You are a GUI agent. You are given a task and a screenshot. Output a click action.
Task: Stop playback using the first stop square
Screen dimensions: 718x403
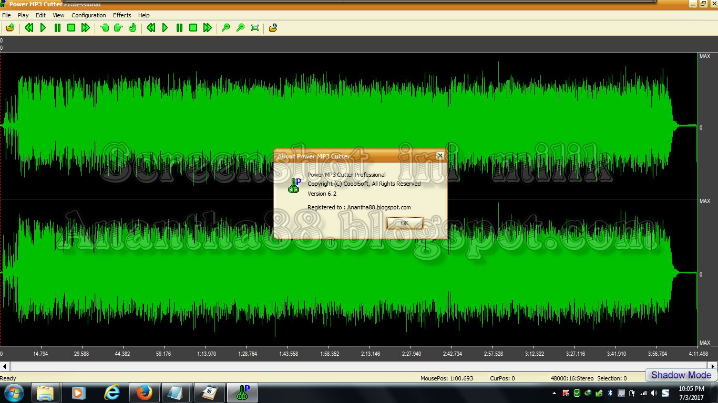tap(71, 28)
